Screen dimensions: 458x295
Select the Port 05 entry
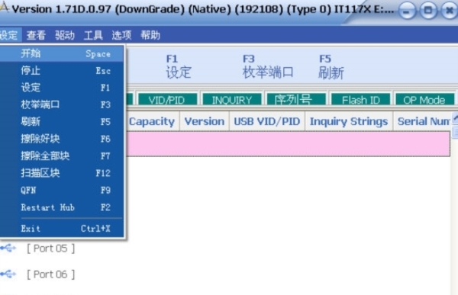51,249
